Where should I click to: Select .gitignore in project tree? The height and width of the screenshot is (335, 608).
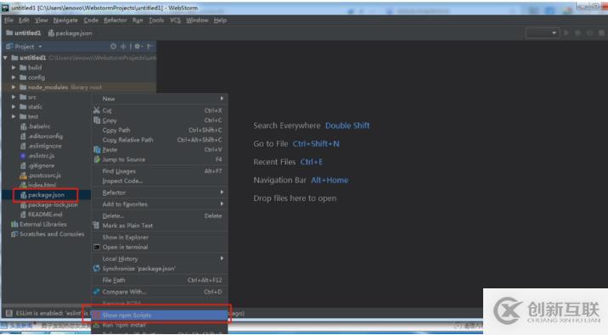[x=41, y=165]
